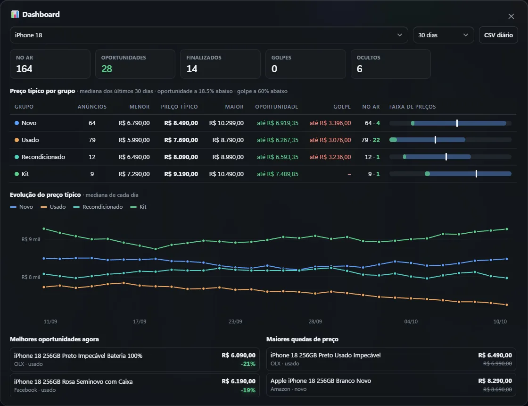Click the OCULTOS 6 card
Viewport: 528px width, 406px height.
coord(391,64)
